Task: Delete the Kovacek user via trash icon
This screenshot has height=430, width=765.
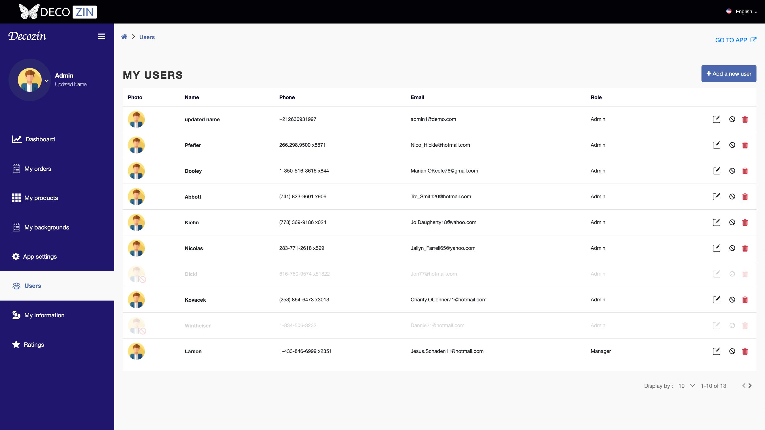Action: (745, 300)
